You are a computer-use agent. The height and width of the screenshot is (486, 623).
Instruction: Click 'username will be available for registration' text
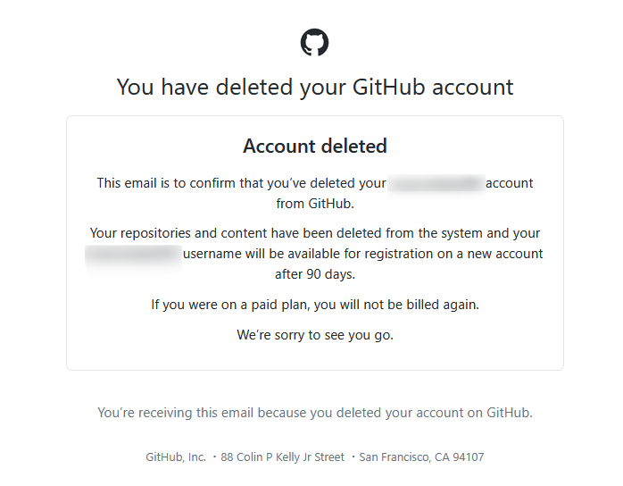click(308, 254)
